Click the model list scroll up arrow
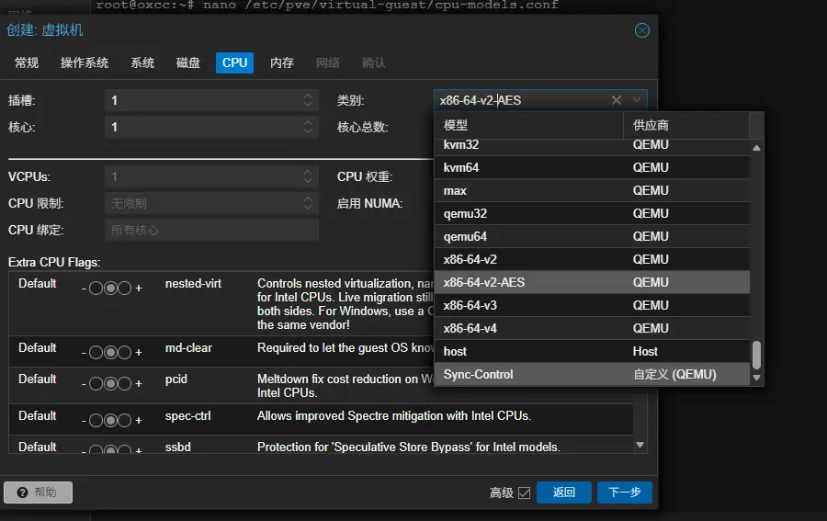This screenshot has height=521, width=827. (756, 148)
